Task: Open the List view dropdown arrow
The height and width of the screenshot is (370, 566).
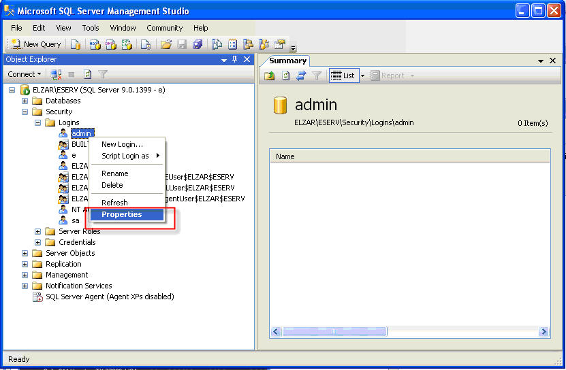Action: click(x=363, y=75)
